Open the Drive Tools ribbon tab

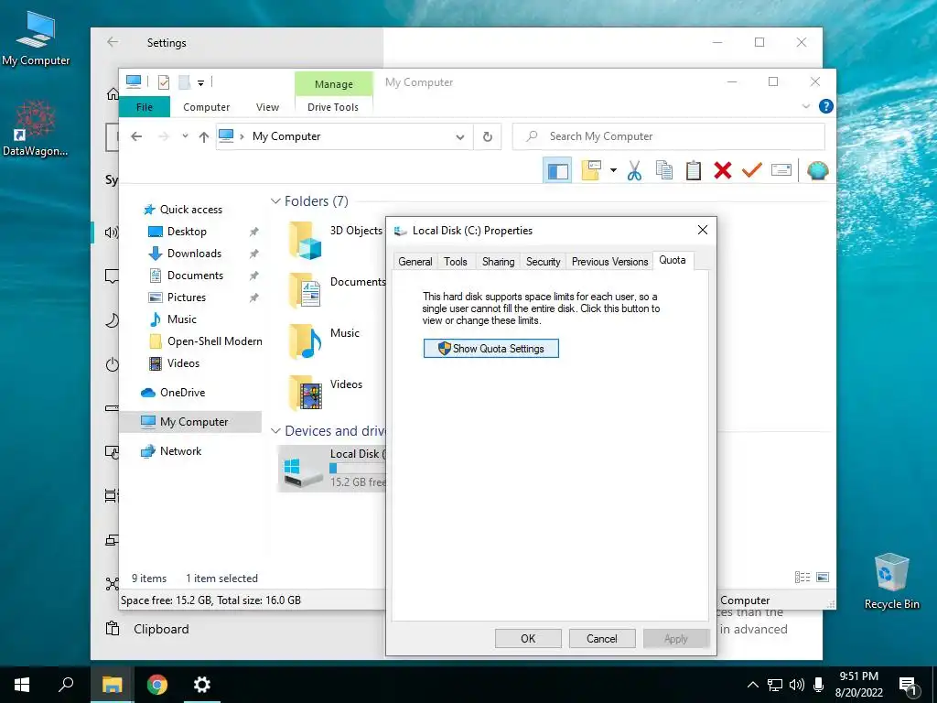(x=333, y=107)
